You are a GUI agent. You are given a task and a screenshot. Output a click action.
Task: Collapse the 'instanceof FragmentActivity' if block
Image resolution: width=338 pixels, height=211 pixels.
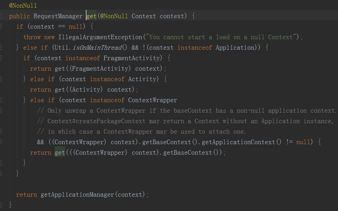click(x=1, y=58)
